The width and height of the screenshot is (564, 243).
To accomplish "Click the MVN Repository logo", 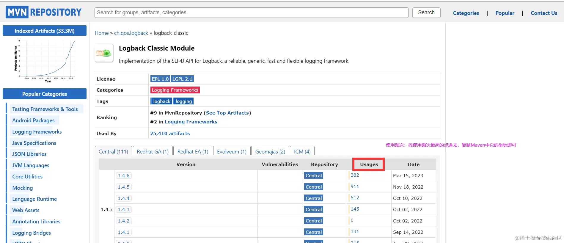I will [43, 12].
